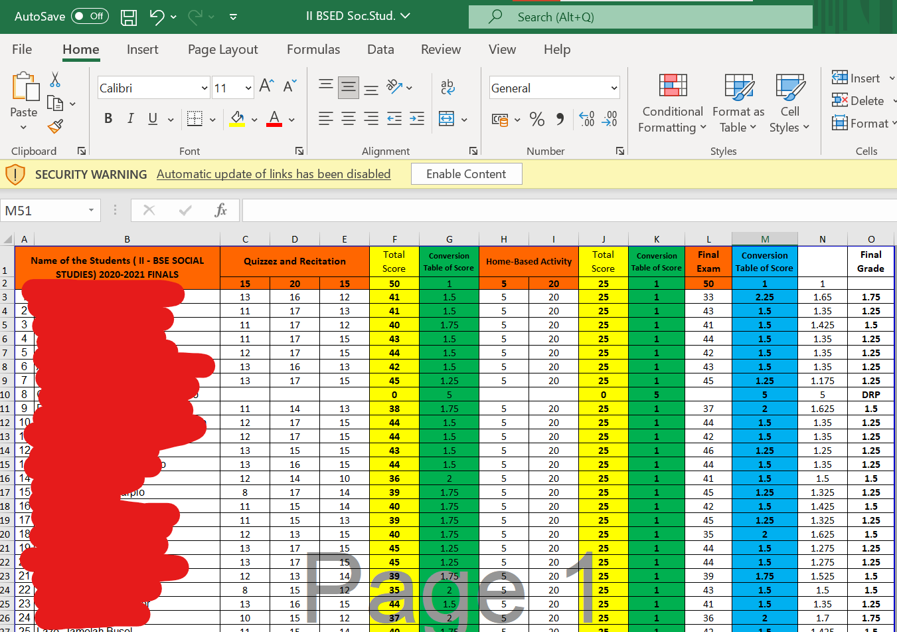Open the Insert Function fx button
The height and width of the screenshot is (632, 897).
click(220, 211)
